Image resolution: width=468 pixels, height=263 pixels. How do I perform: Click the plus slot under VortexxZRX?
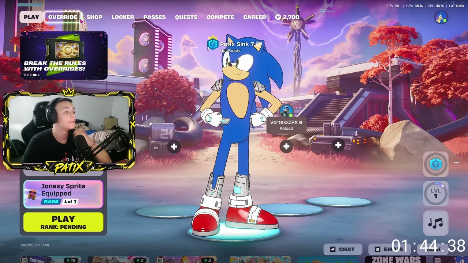click(x=286, y=147)
